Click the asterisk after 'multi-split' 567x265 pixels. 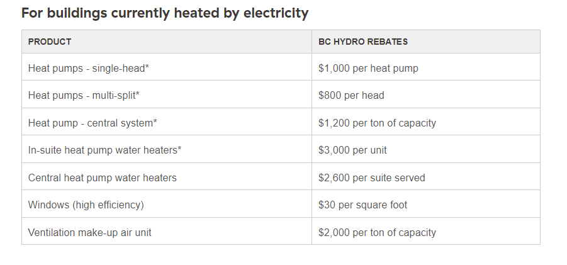[138, 94]
